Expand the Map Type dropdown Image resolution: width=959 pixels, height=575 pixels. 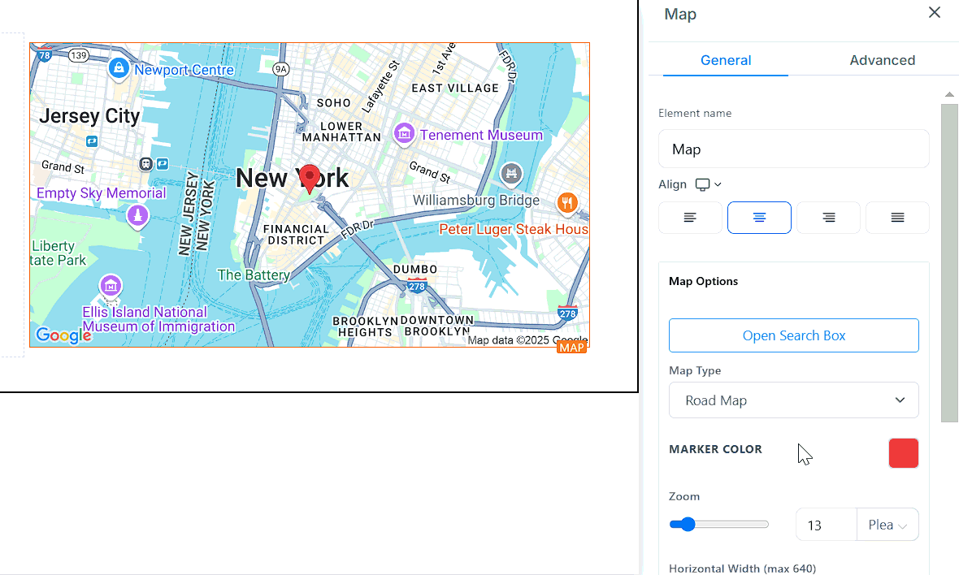point(793,400)
